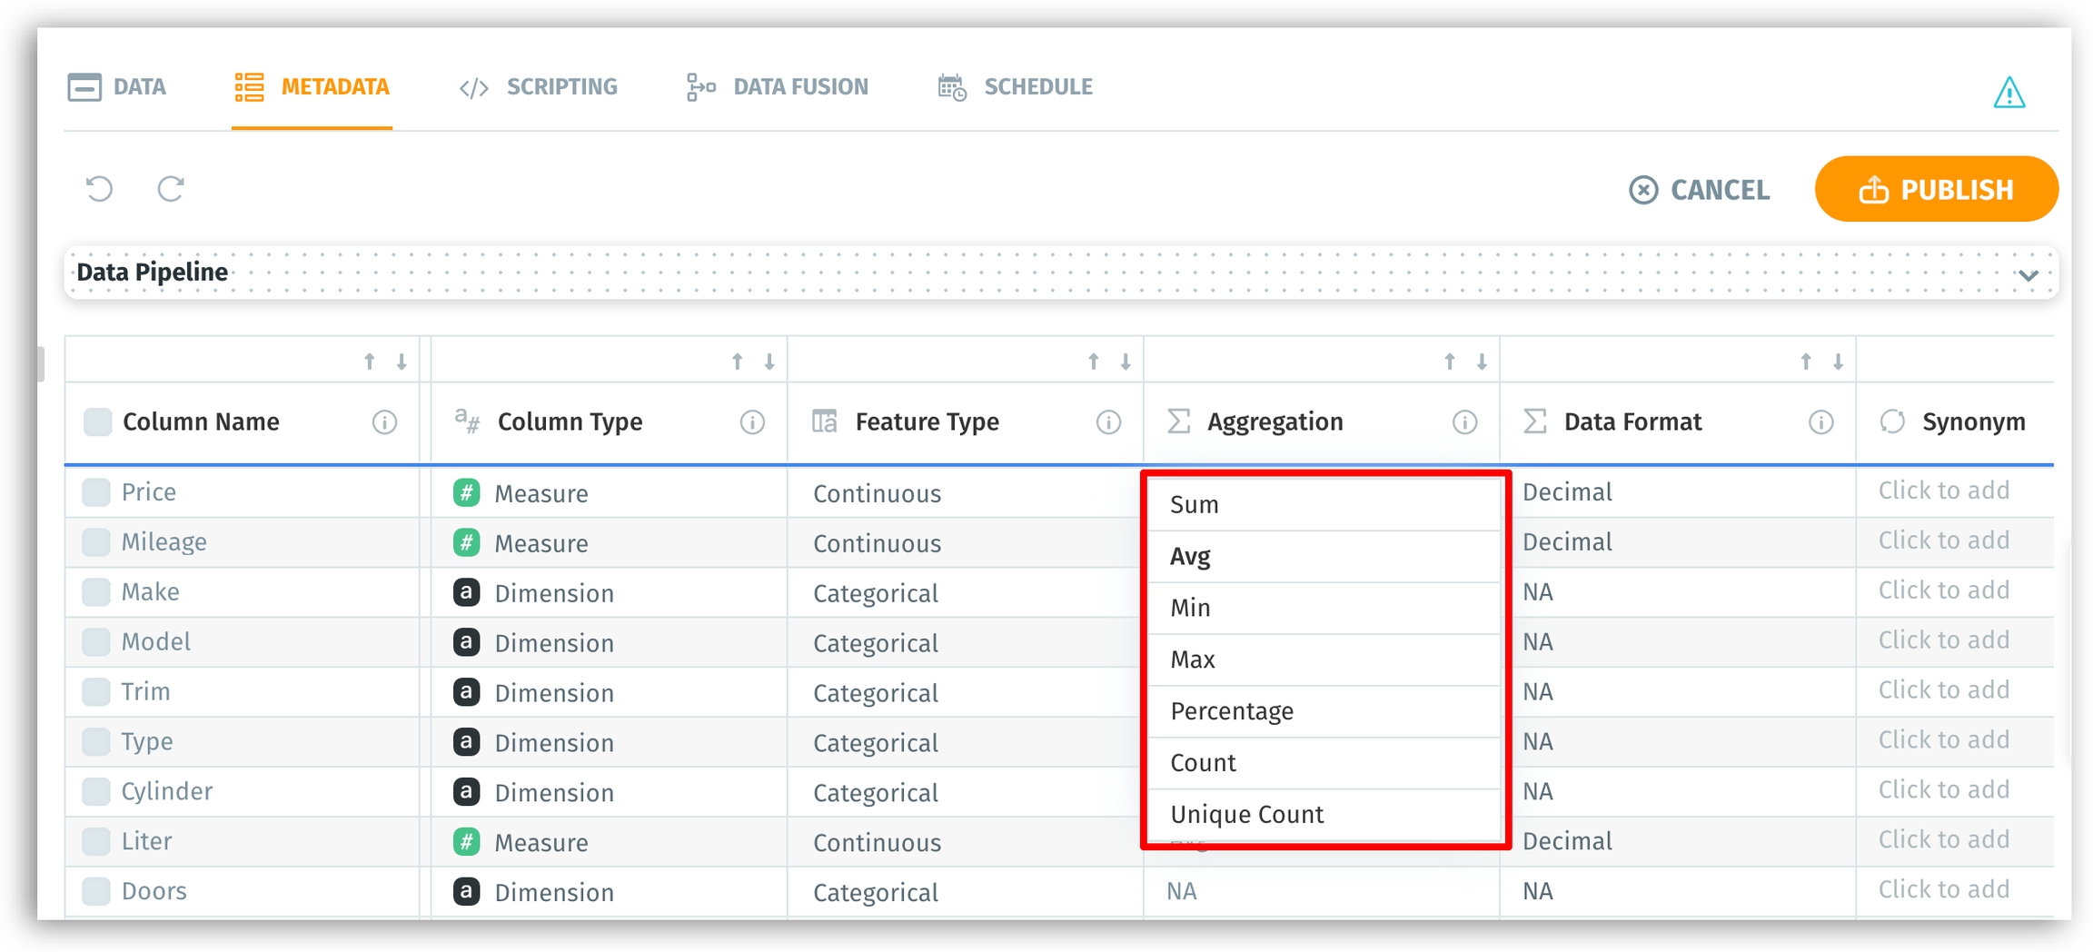Click the Cancel button
The height and width of the screenshot is (952, 2093).
pos(1699,190)
